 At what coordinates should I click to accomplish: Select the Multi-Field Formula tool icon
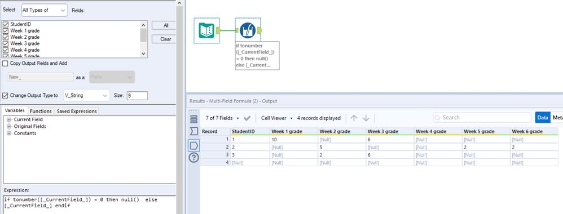(x=248, y=30)
